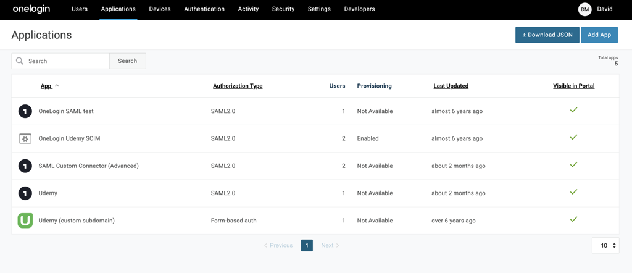
Task: Open SAML Custom Connector (Advanced) name
Action: [x=89, y=166]
